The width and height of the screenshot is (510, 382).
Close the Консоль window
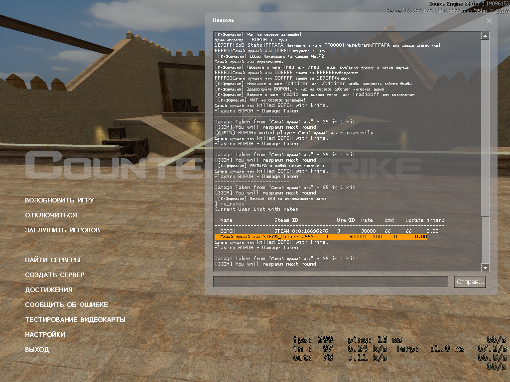tap(489, 20)
